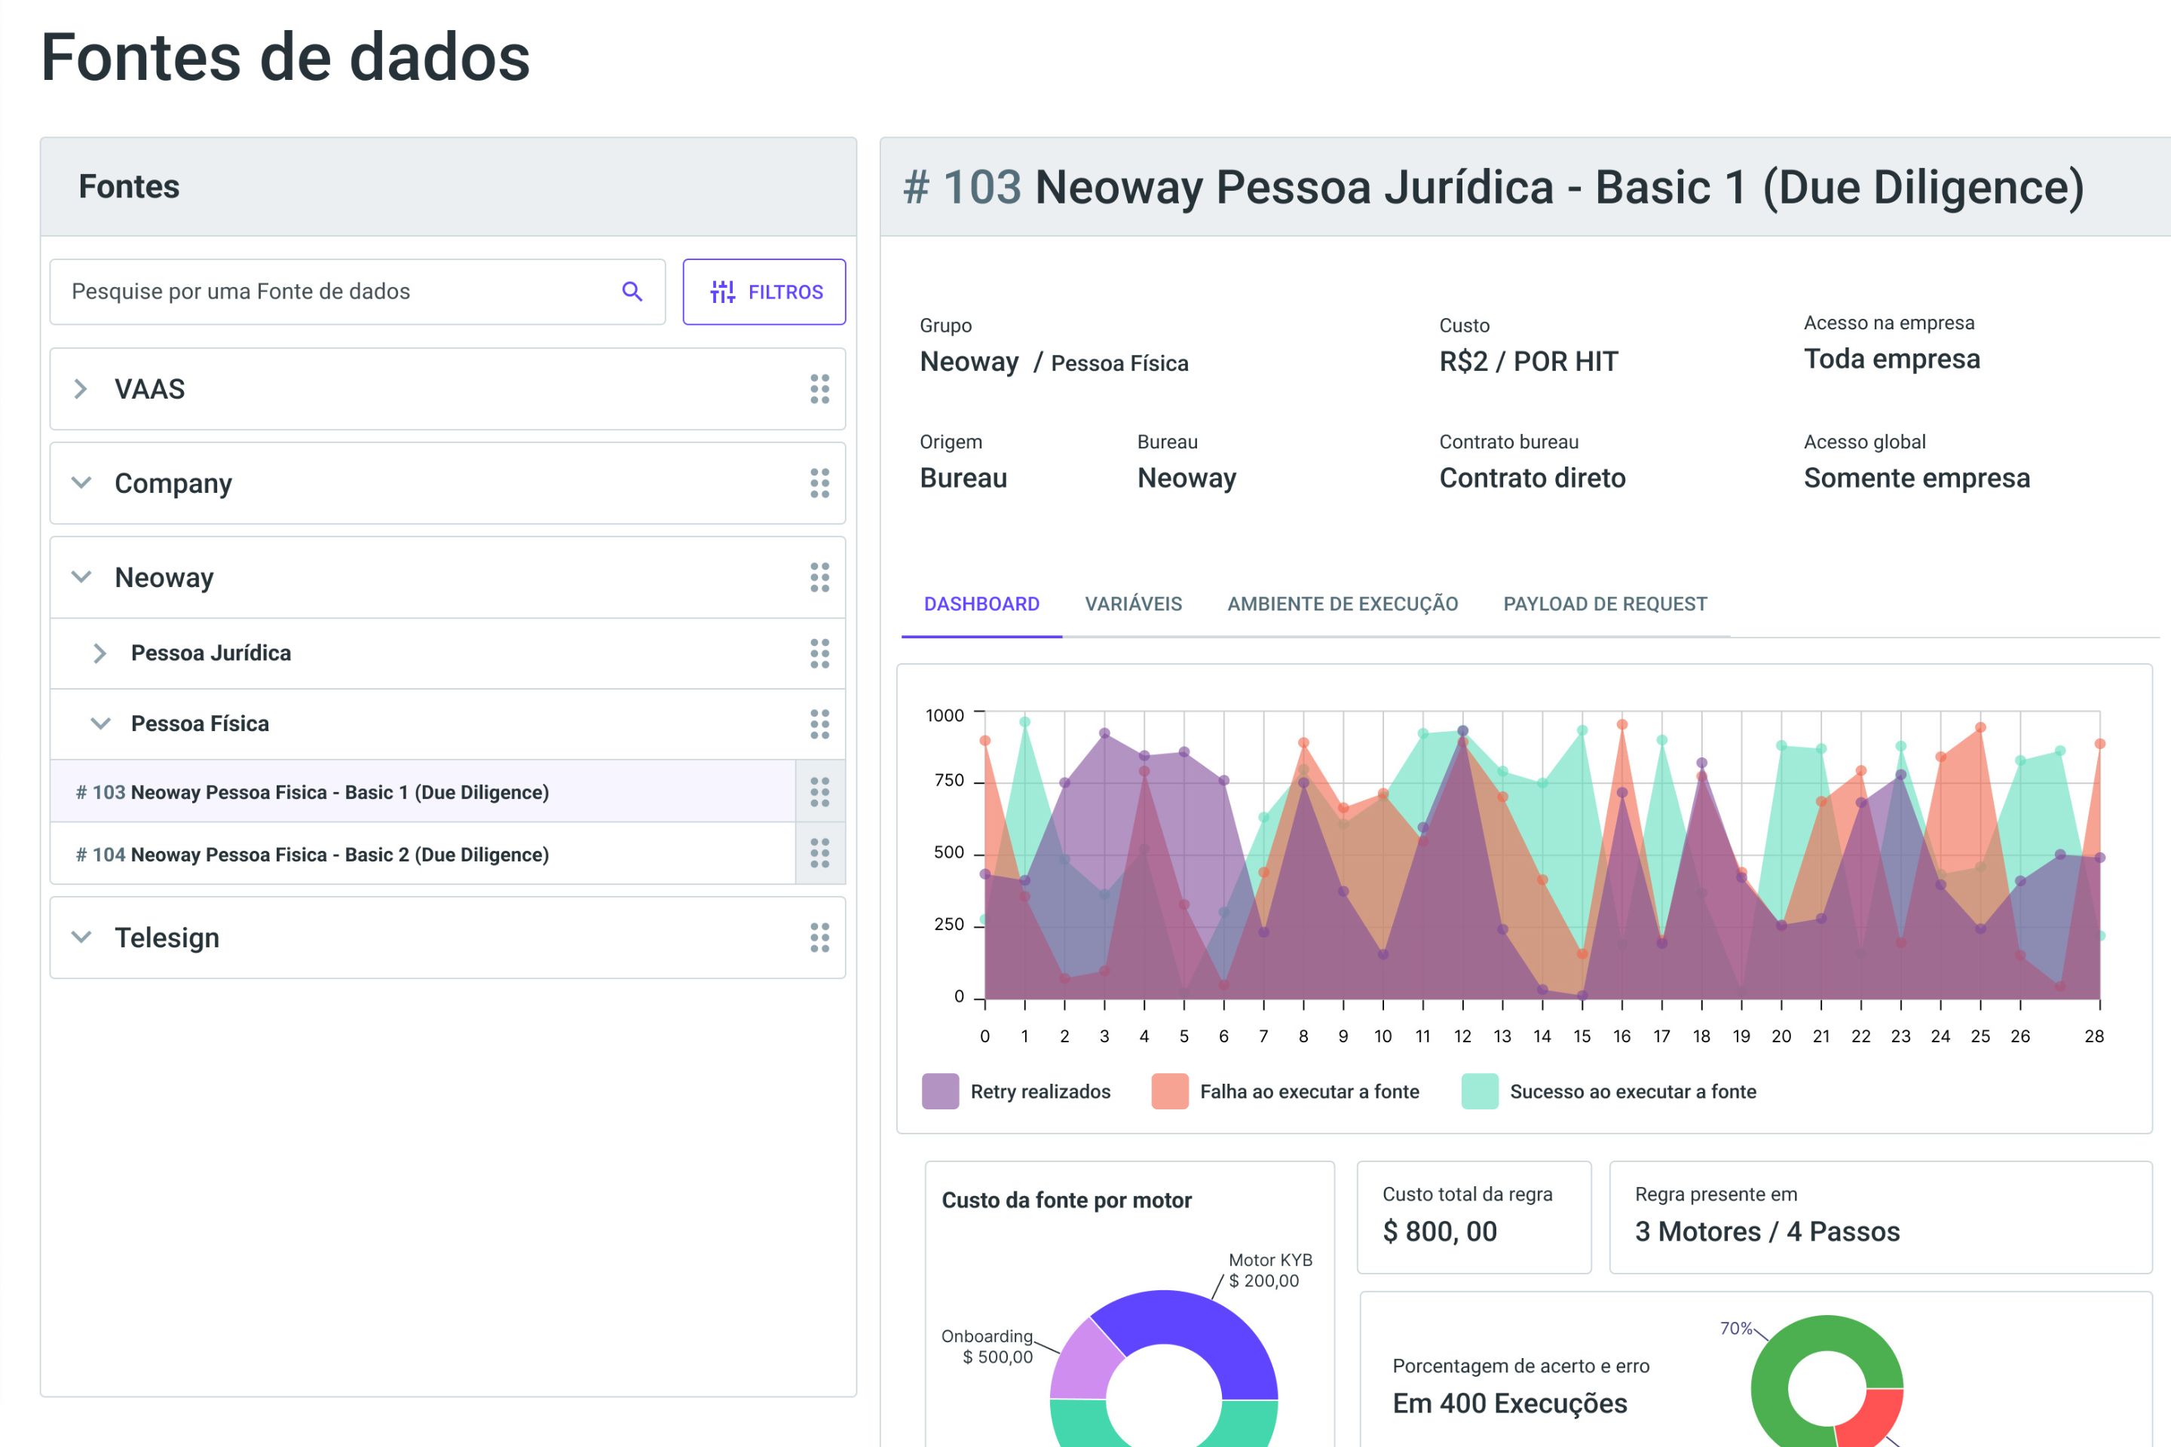
Task: Click the drag handle on Company row
Action: click(x=819, y=482)
